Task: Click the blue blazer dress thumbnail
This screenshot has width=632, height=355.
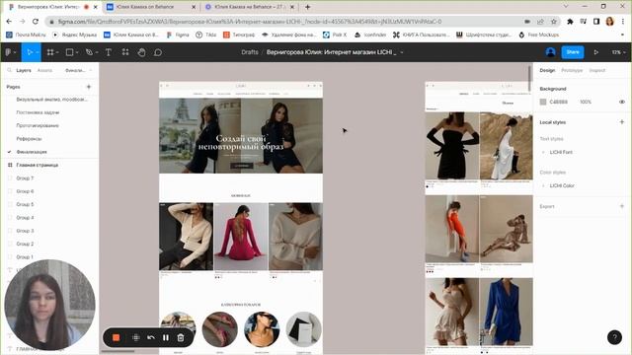Action: (506, 312)
